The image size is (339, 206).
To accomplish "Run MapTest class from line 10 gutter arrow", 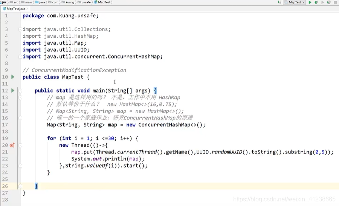I will (x=13, y=77).
